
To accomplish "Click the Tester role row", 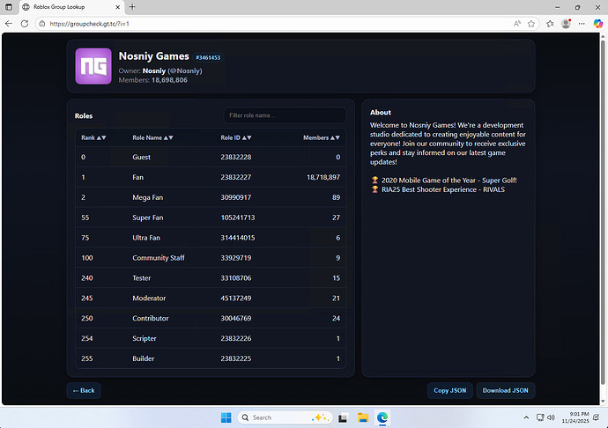I will click(211, 278).
